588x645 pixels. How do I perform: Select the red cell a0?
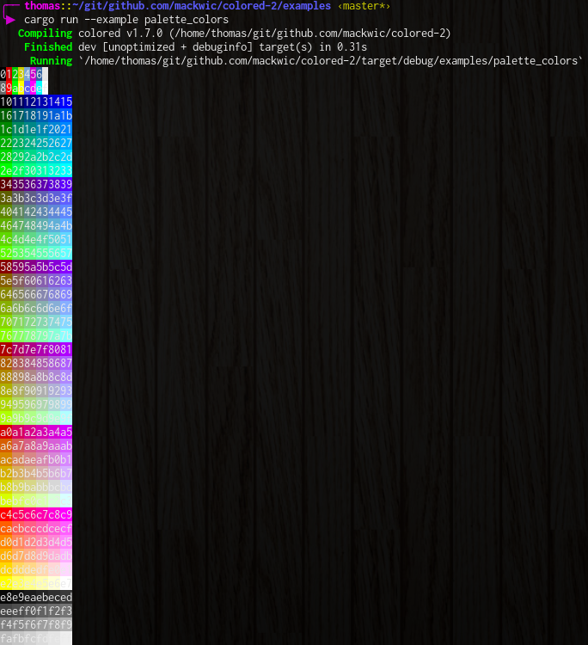point(6,433)
